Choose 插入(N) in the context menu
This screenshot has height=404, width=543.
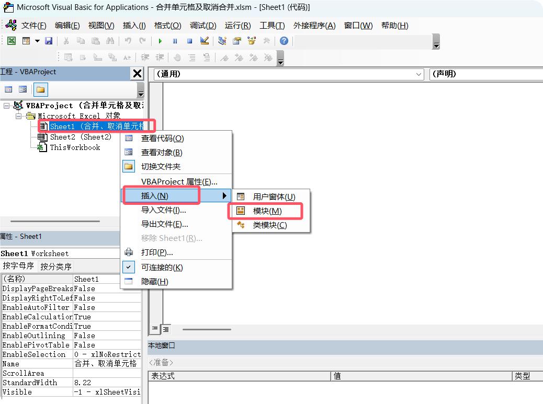coord(176,196)
